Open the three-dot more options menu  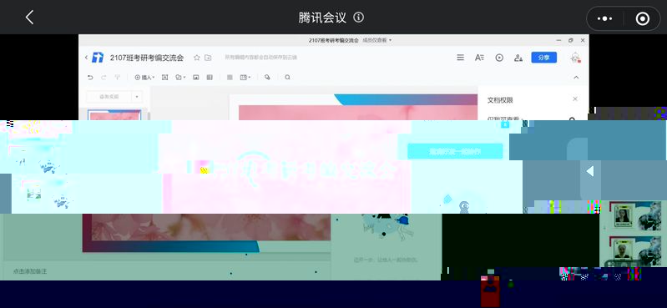click(605, 18)
